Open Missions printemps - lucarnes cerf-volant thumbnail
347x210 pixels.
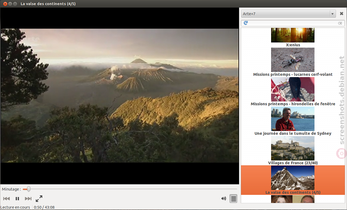coord(292,60)
